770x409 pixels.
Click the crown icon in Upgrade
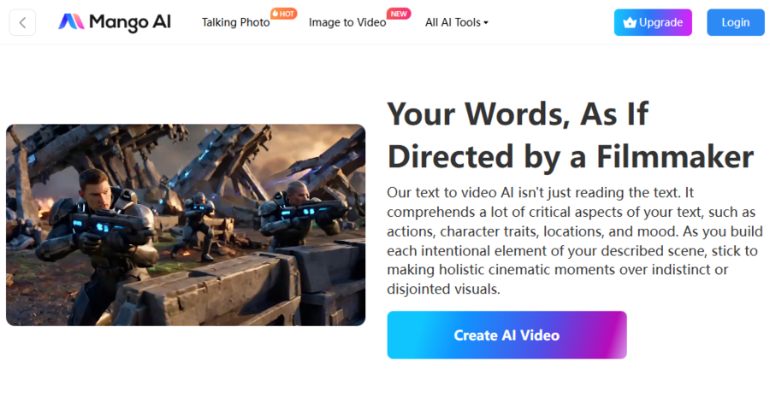(x=630, y=23)
